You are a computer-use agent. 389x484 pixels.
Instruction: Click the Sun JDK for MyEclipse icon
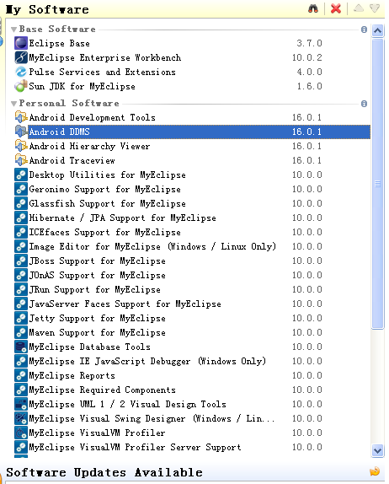[x=21, y=86]
